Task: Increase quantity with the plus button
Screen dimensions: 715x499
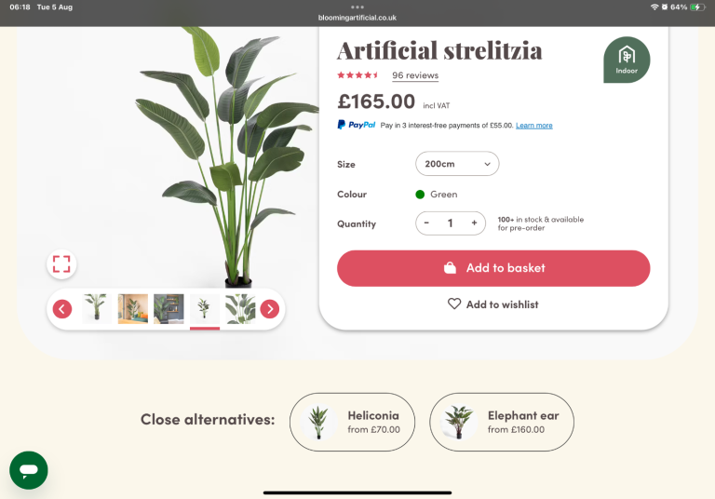Action: [x=474, y=223]
